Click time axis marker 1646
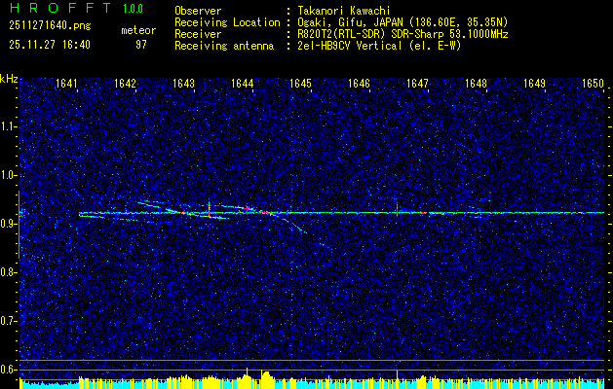The width and height of the screenshot is (613, 389). [x=359, y=84]
